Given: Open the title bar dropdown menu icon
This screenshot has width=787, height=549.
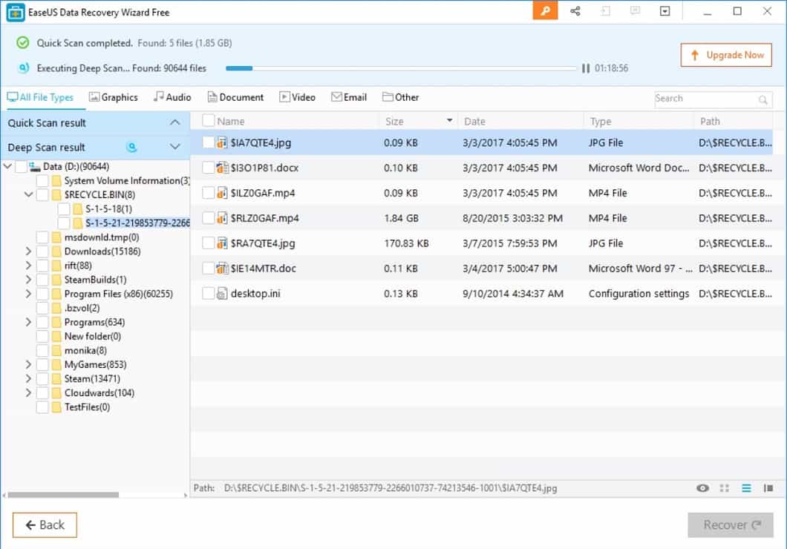Looking at the screenshot, I should (x=664, y=10).
